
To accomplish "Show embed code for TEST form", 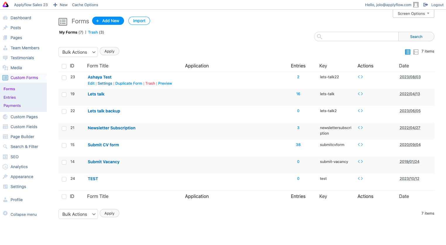I will tap(360, 178).
